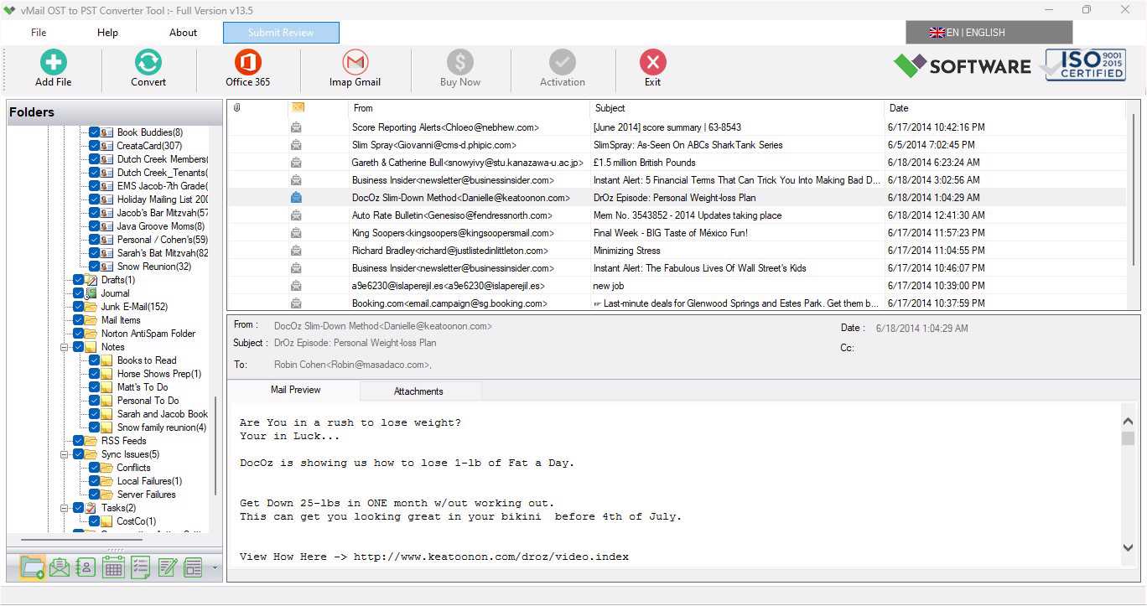1147x606 pixels.
Task: Collapse the Sync Issues folder node
Action: click(64, 454)
